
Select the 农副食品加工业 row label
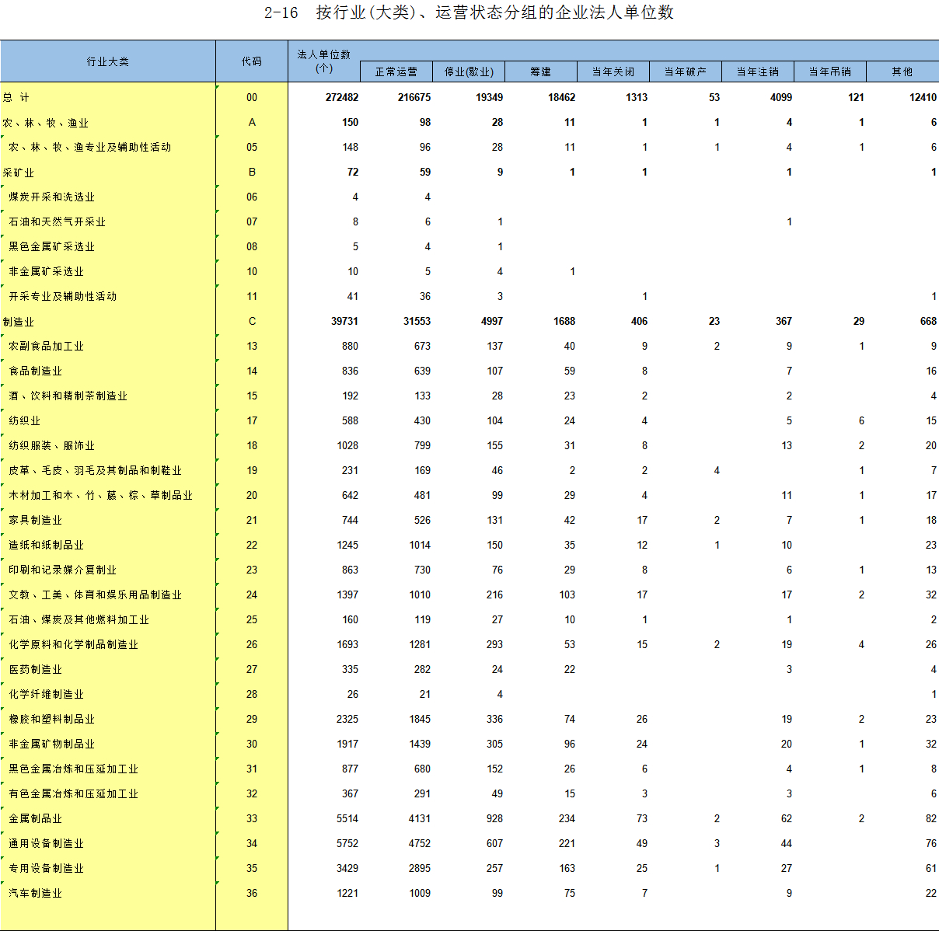pyautogui.click(x=47, y=346)
